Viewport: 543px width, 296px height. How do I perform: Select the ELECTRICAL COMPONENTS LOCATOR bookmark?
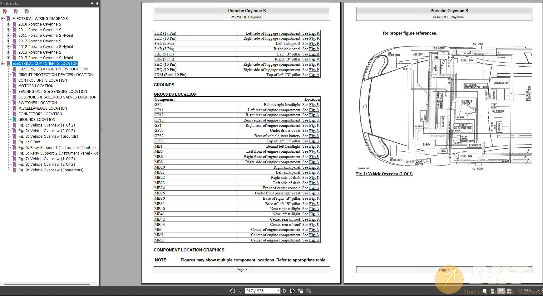45,63
